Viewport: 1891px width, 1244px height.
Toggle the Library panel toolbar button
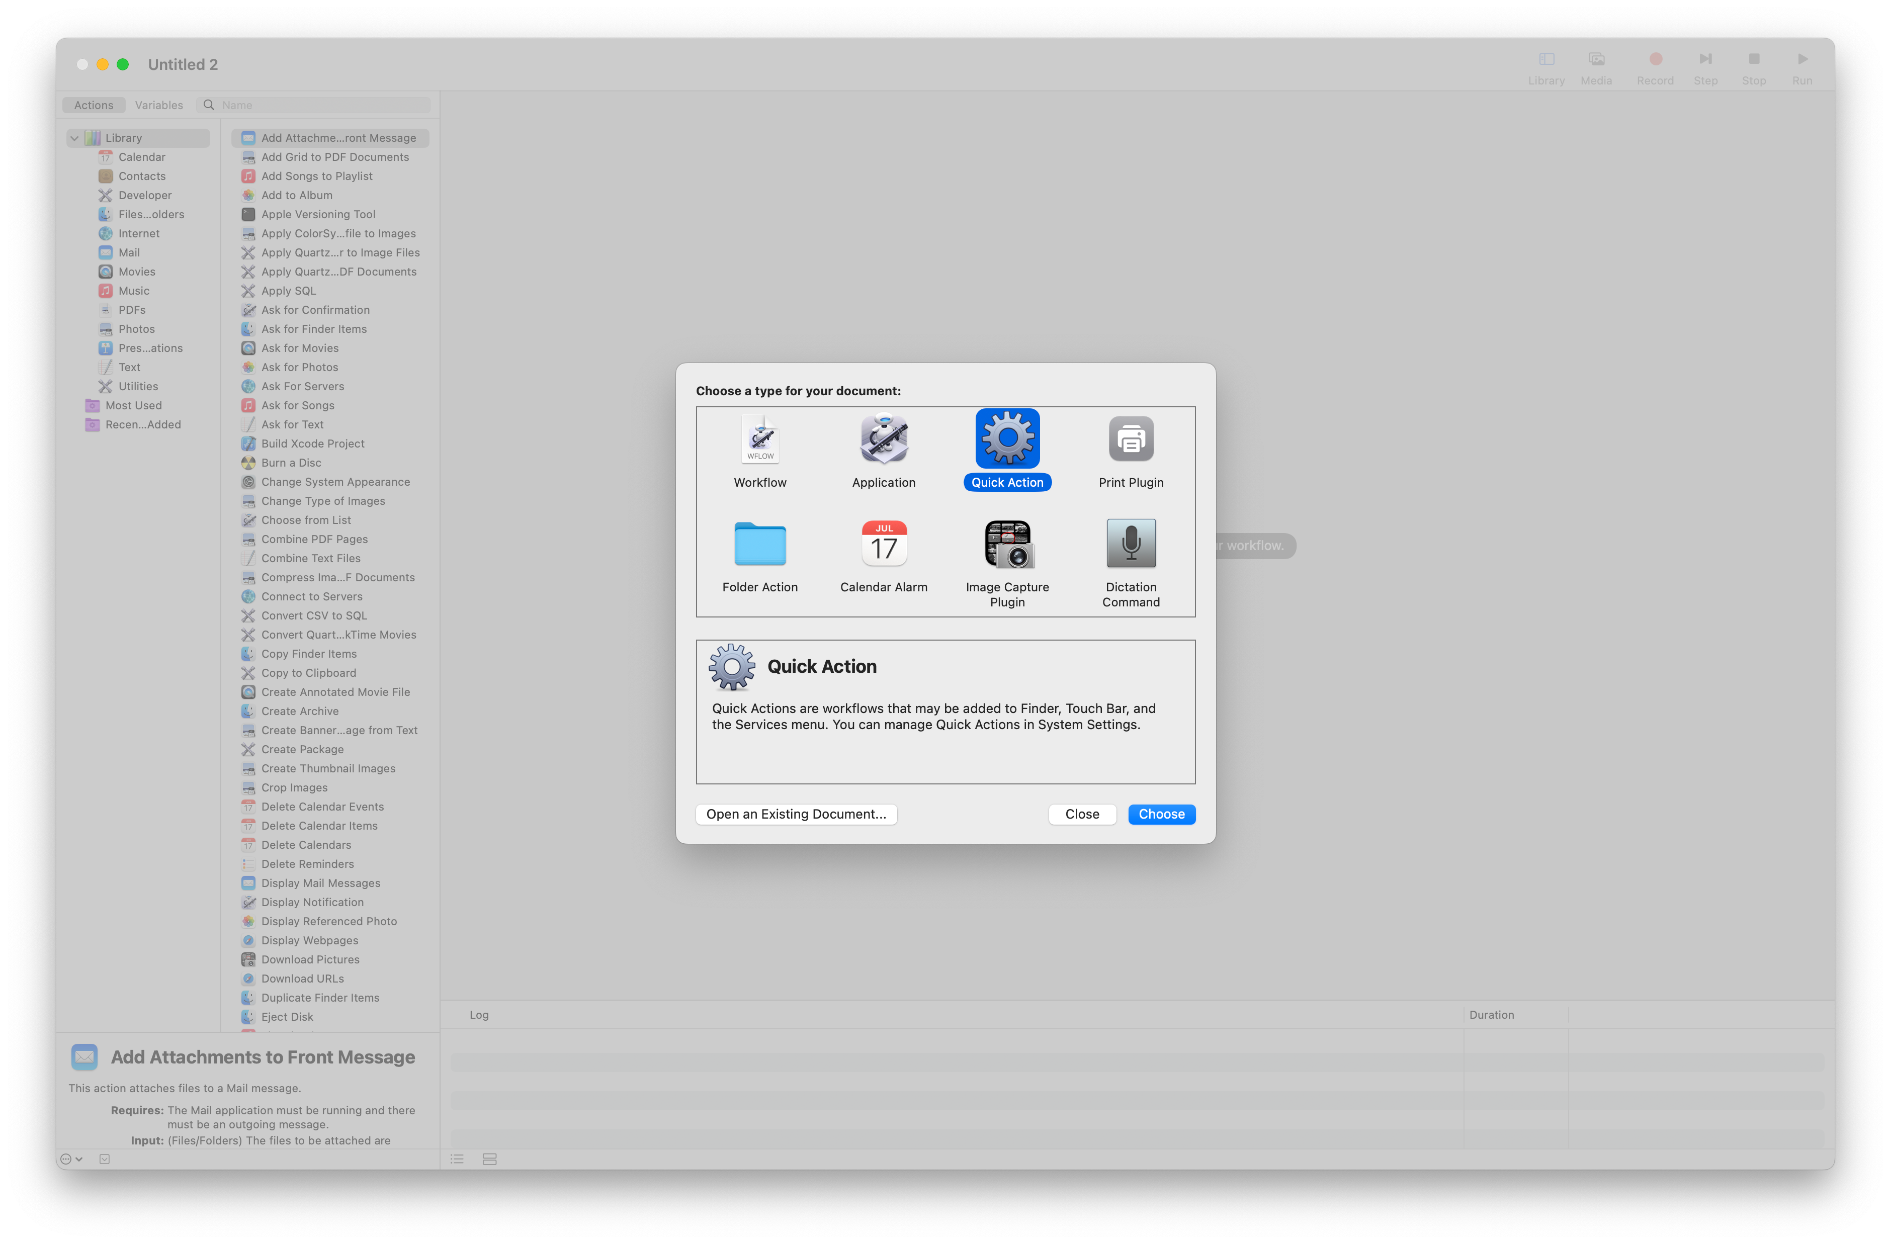tap(1546, 59)
